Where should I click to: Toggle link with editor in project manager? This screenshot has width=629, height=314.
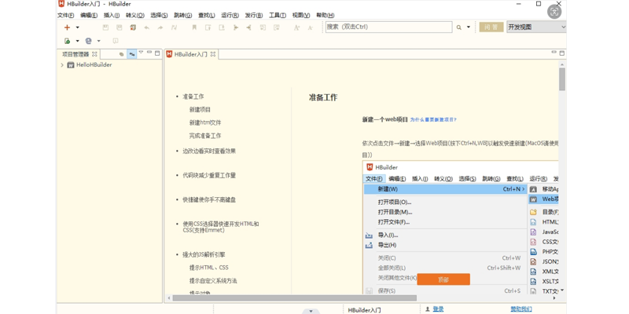click(x=131, y=54)
